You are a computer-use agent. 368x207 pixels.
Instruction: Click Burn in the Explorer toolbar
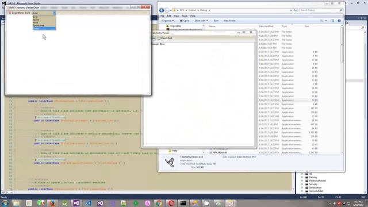216,21
